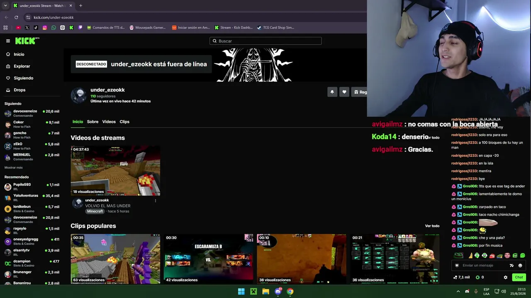
Task: Open VOLVIO EL MAS UNDER stream video thumbnail
Action: pos(115,171)
